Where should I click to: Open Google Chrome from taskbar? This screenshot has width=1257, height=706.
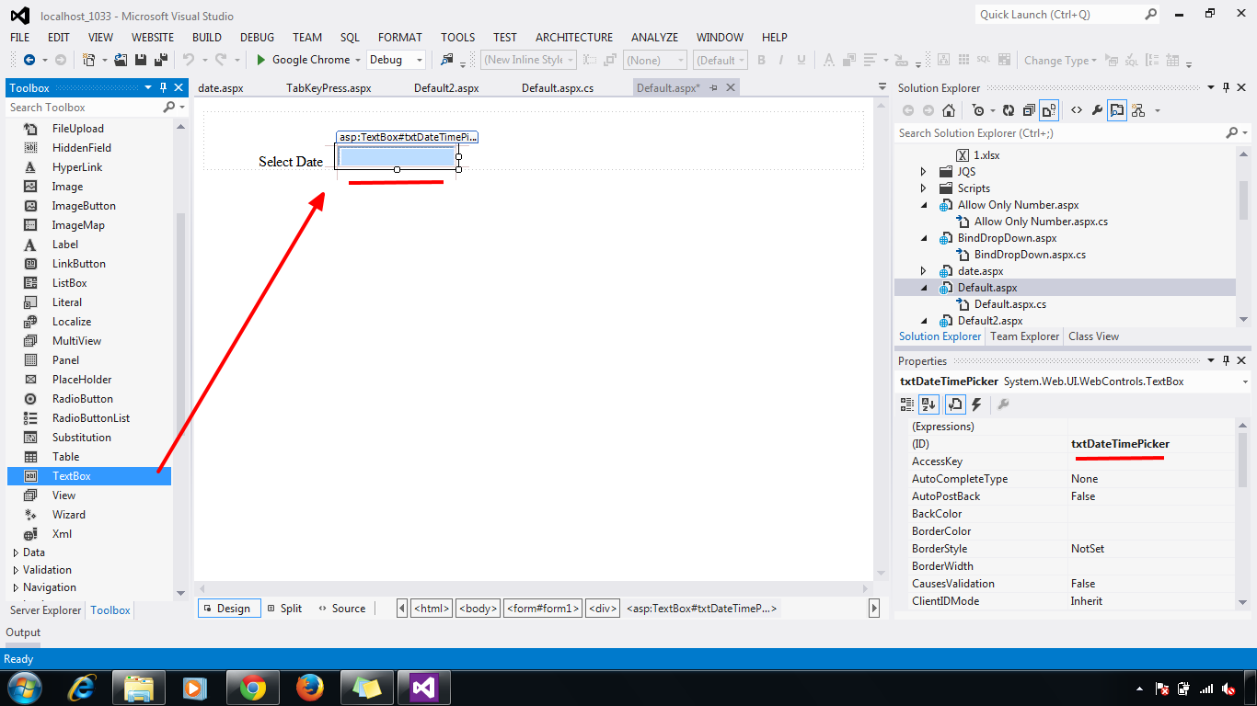(253, 687)
